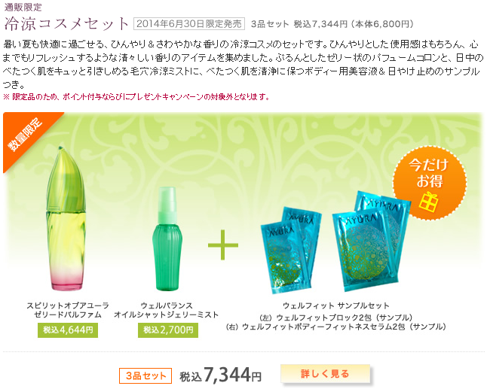Image resolution: width=487 pixels, height=389 pixels.
Task: Click the green plus sign icon
Action: point(223,245)
